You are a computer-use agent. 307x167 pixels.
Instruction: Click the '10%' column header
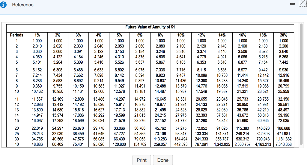[x=181, y=35]
